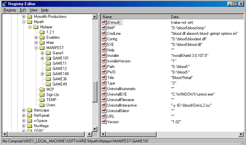This screenshot has height=145, width=246.
Task: Collapse the Mpath key
Action: pos(24,22)
